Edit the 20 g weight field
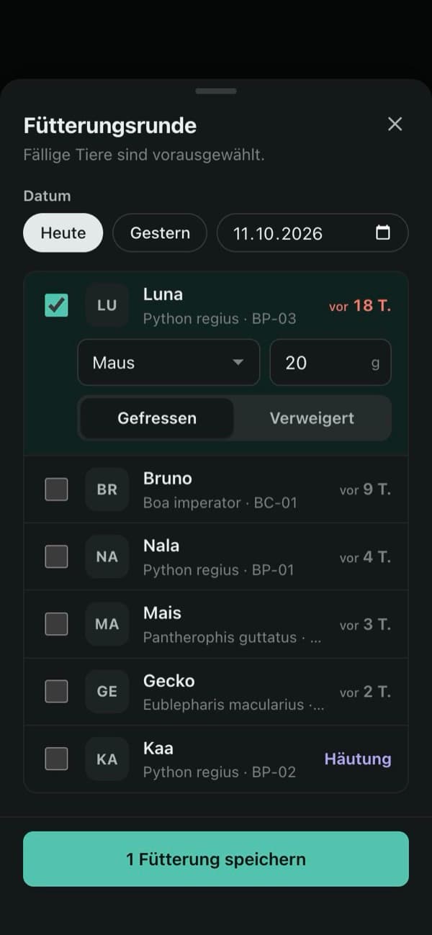Image resolution: width=432 pixels, height=935 pixels. point(330,363)
